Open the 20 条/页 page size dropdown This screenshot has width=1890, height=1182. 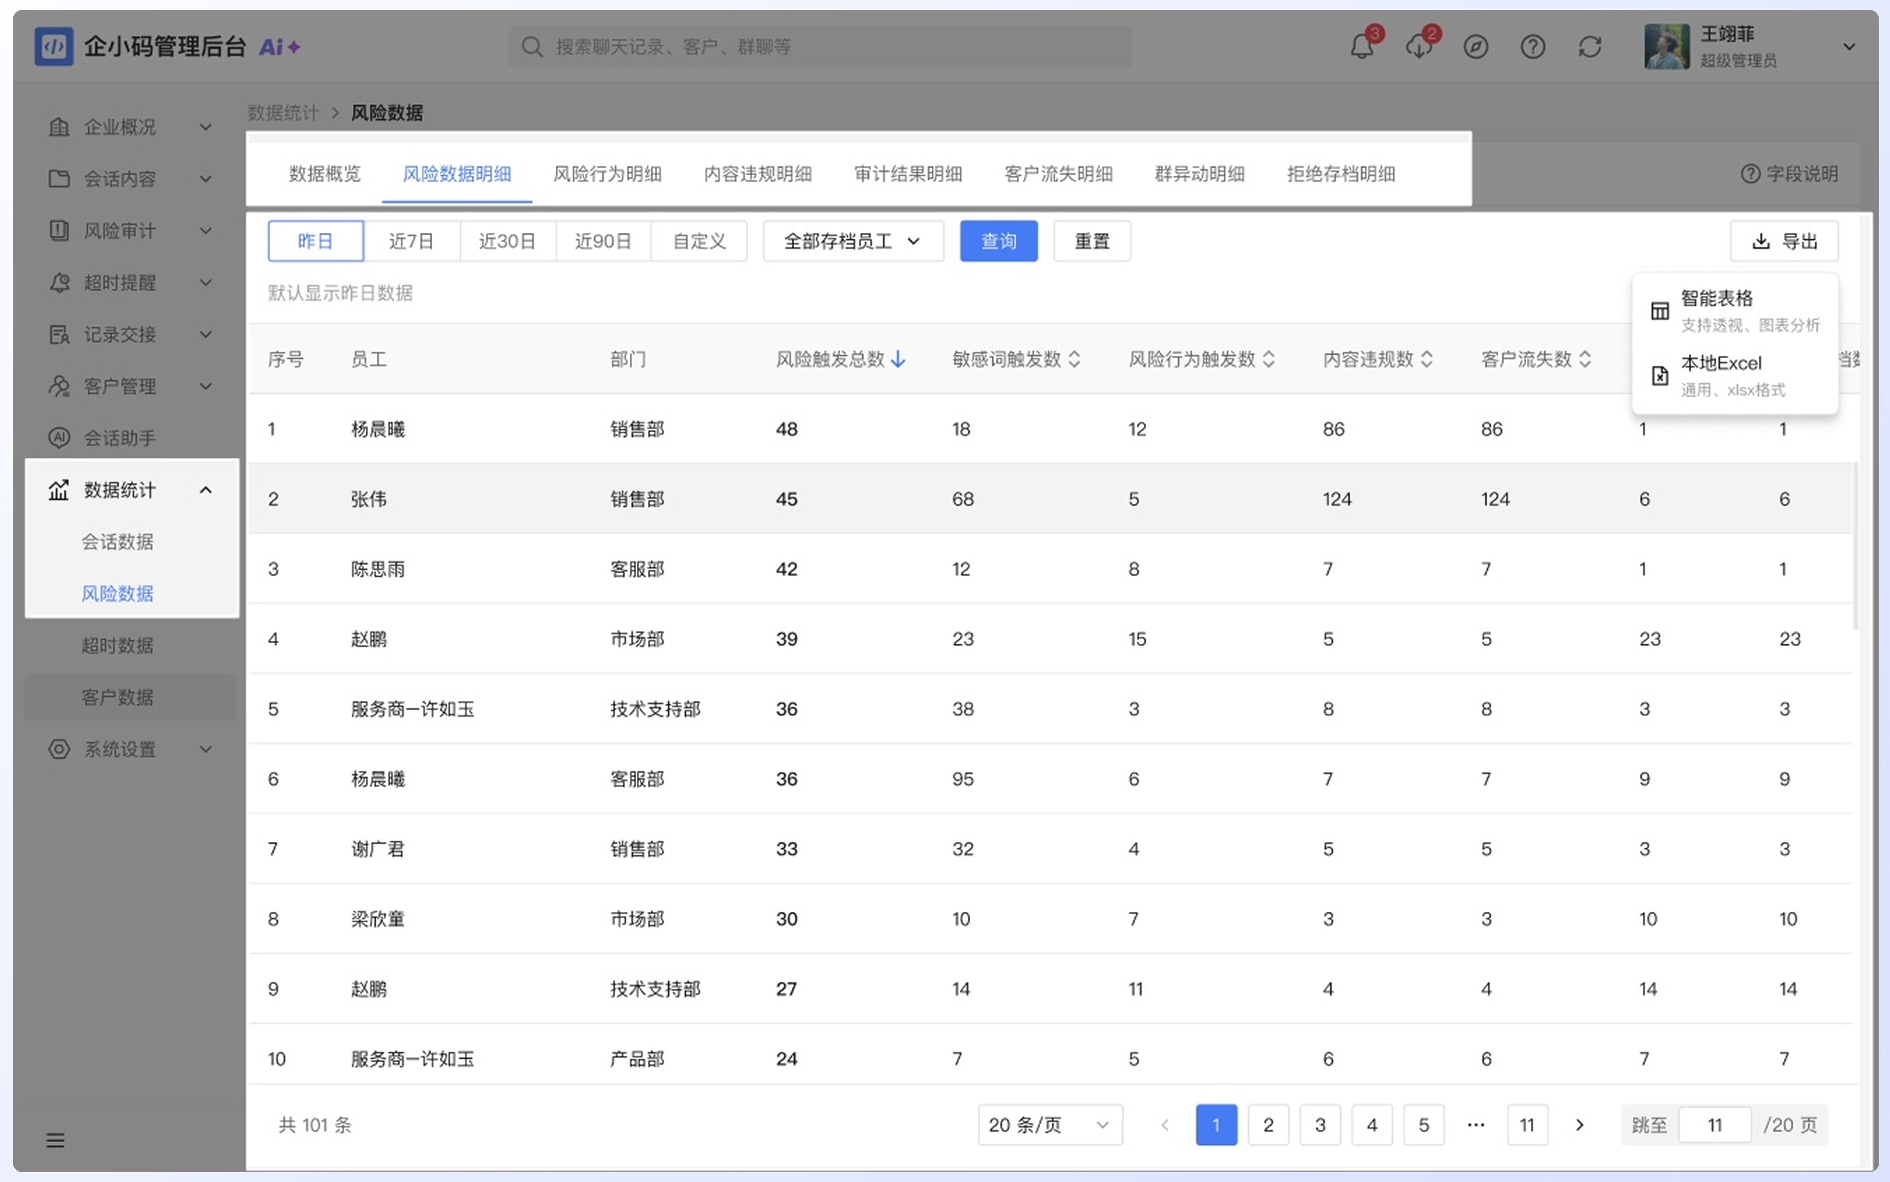(1049, 1125)
